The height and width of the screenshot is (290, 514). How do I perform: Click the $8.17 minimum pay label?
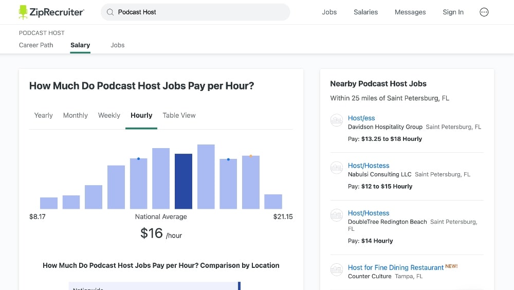coord(38,216)
